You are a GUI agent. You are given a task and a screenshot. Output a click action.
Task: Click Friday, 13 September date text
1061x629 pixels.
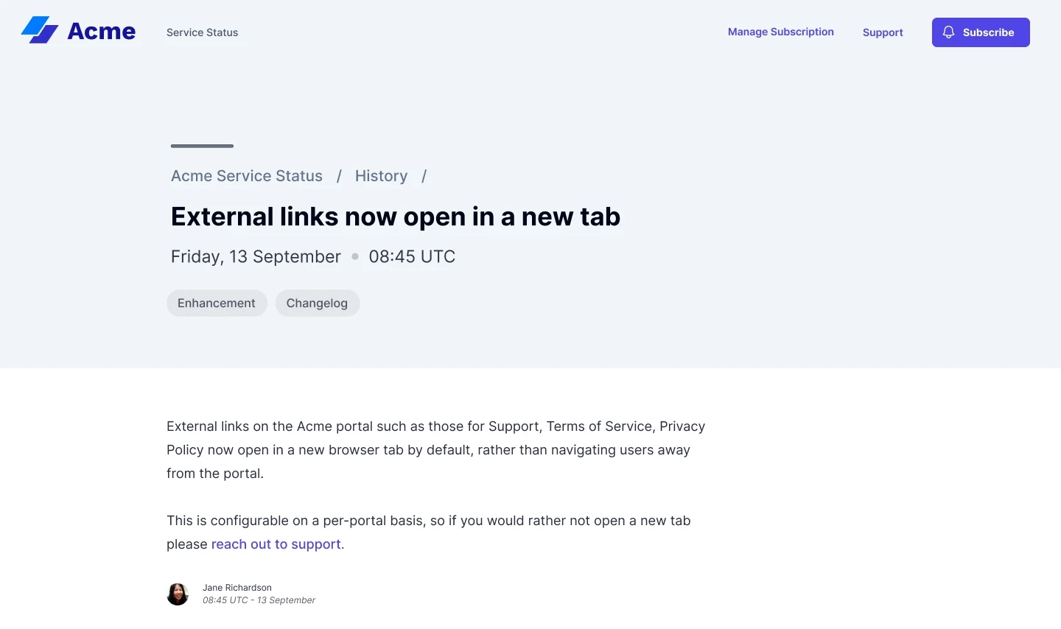click(x=255, y=256)
